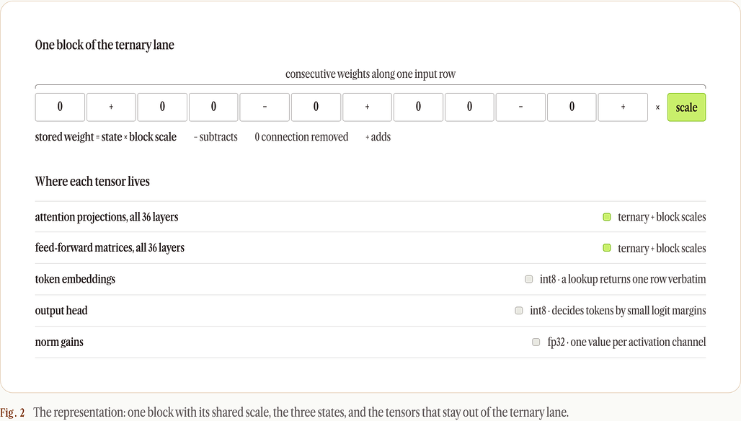The width and height of the screenshot is (741, 421).
Task: Select the feed-forward matrices, all 36 layers row
Action: coord(370,247)
